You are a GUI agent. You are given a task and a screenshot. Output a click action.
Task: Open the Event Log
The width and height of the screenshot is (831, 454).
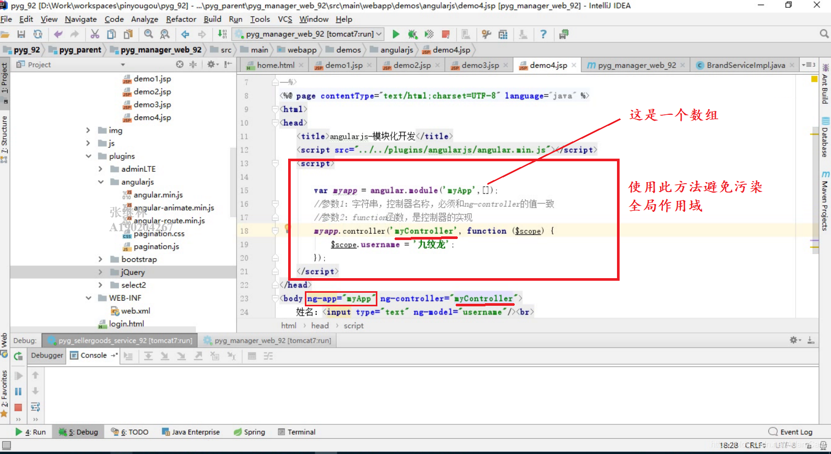click(790, 432)
